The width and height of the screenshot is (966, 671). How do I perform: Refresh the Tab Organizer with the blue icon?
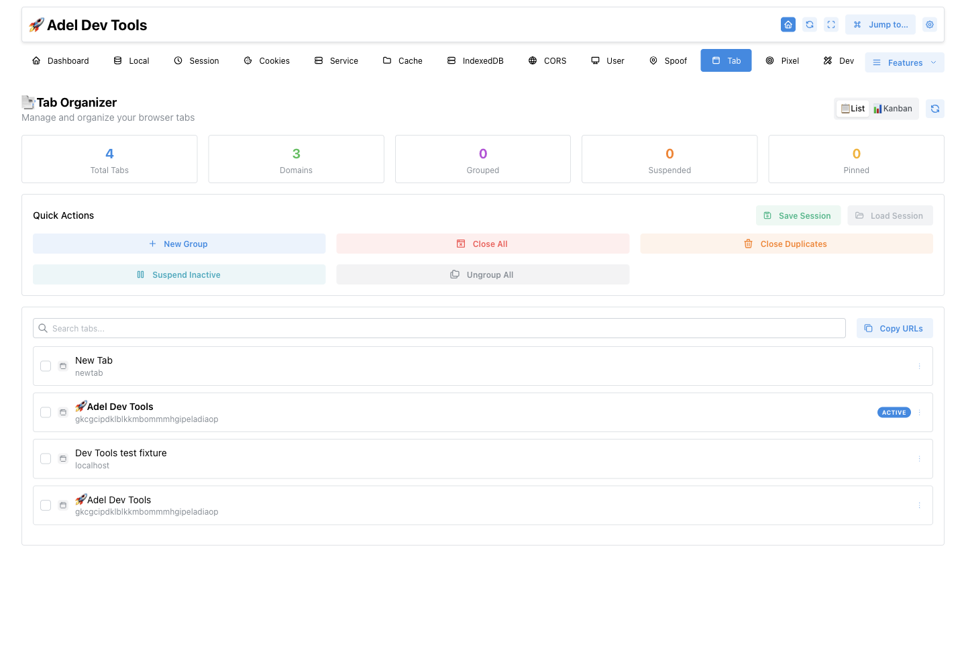coord(935,109)
